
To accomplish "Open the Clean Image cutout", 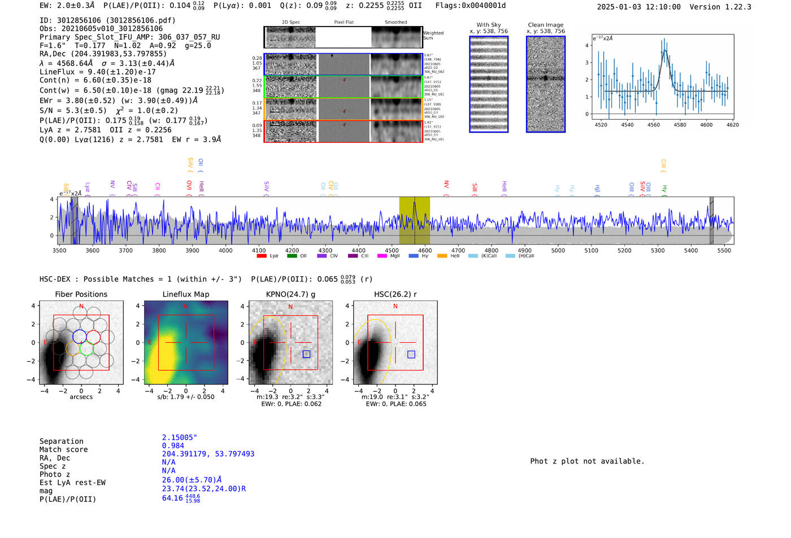I will 545,84.
